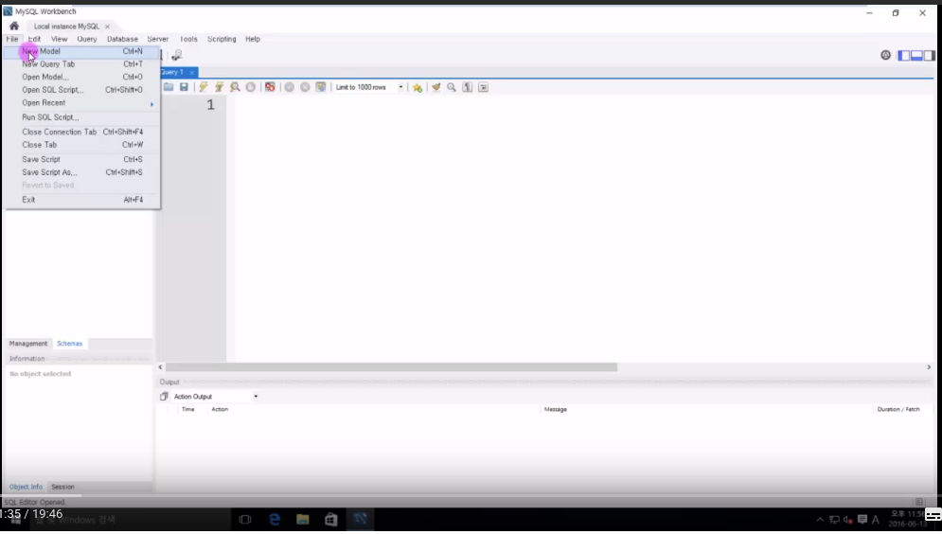Execute query with first lightning bolt icon
942x534 pixels.
[x=204, y=87]
